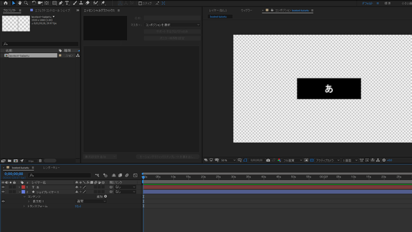The image size is (412, 232).
Task: Select the Pen tool
Action: click(61, 3)
